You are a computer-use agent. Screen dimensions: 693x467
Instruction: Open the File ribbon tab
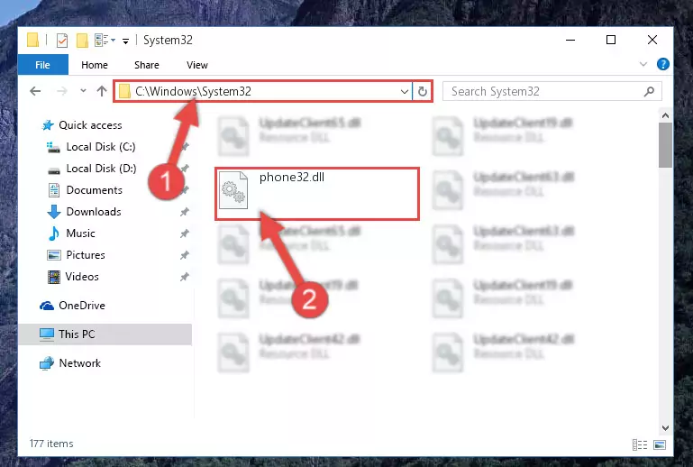[43, 65]
